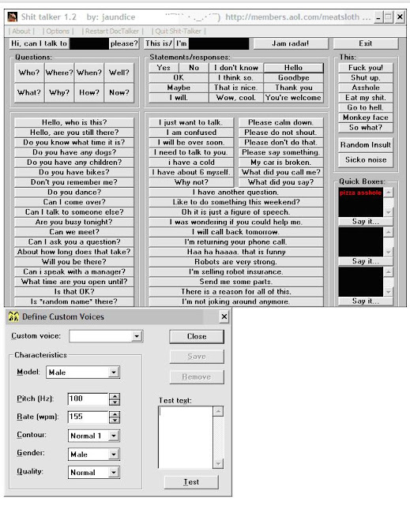
Task: Click the Close button in Custom Voices
Action: click(197, 337)
